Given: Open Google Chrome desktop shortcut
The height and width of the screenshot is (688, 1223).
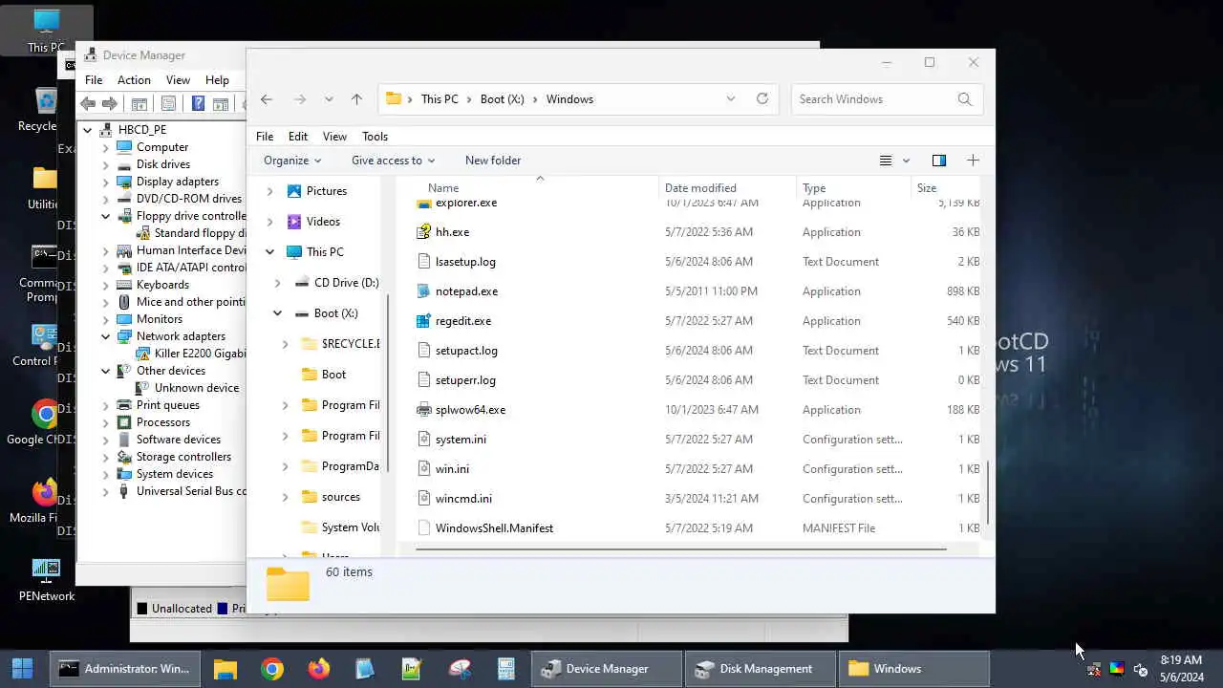Looking at the screenshot, I should (44, 421).
